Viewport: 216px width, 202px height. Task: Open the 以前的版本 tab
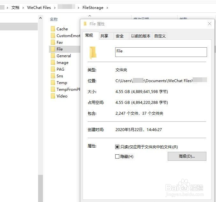click(x=141, y=36)
